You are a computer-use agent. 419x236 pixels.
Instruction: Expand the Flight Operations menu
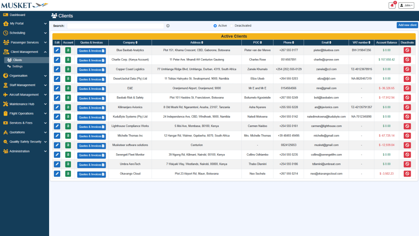pos(25,113)
